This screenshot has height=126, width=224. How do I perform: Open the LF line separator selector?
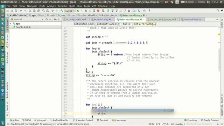(158, 124)
